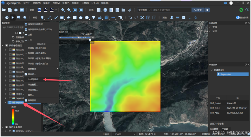Open the 文件(F) menu
The width and height of the screenshot is (251, 137).
pyautogui.click(x=27, y=3)
